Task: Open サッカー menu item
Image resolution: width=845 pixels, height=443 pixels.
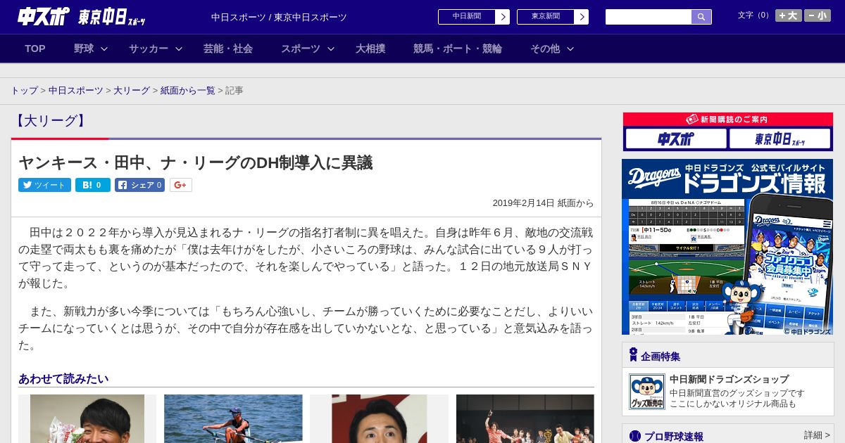Action: pyautogui.click(x=149, y=49)
